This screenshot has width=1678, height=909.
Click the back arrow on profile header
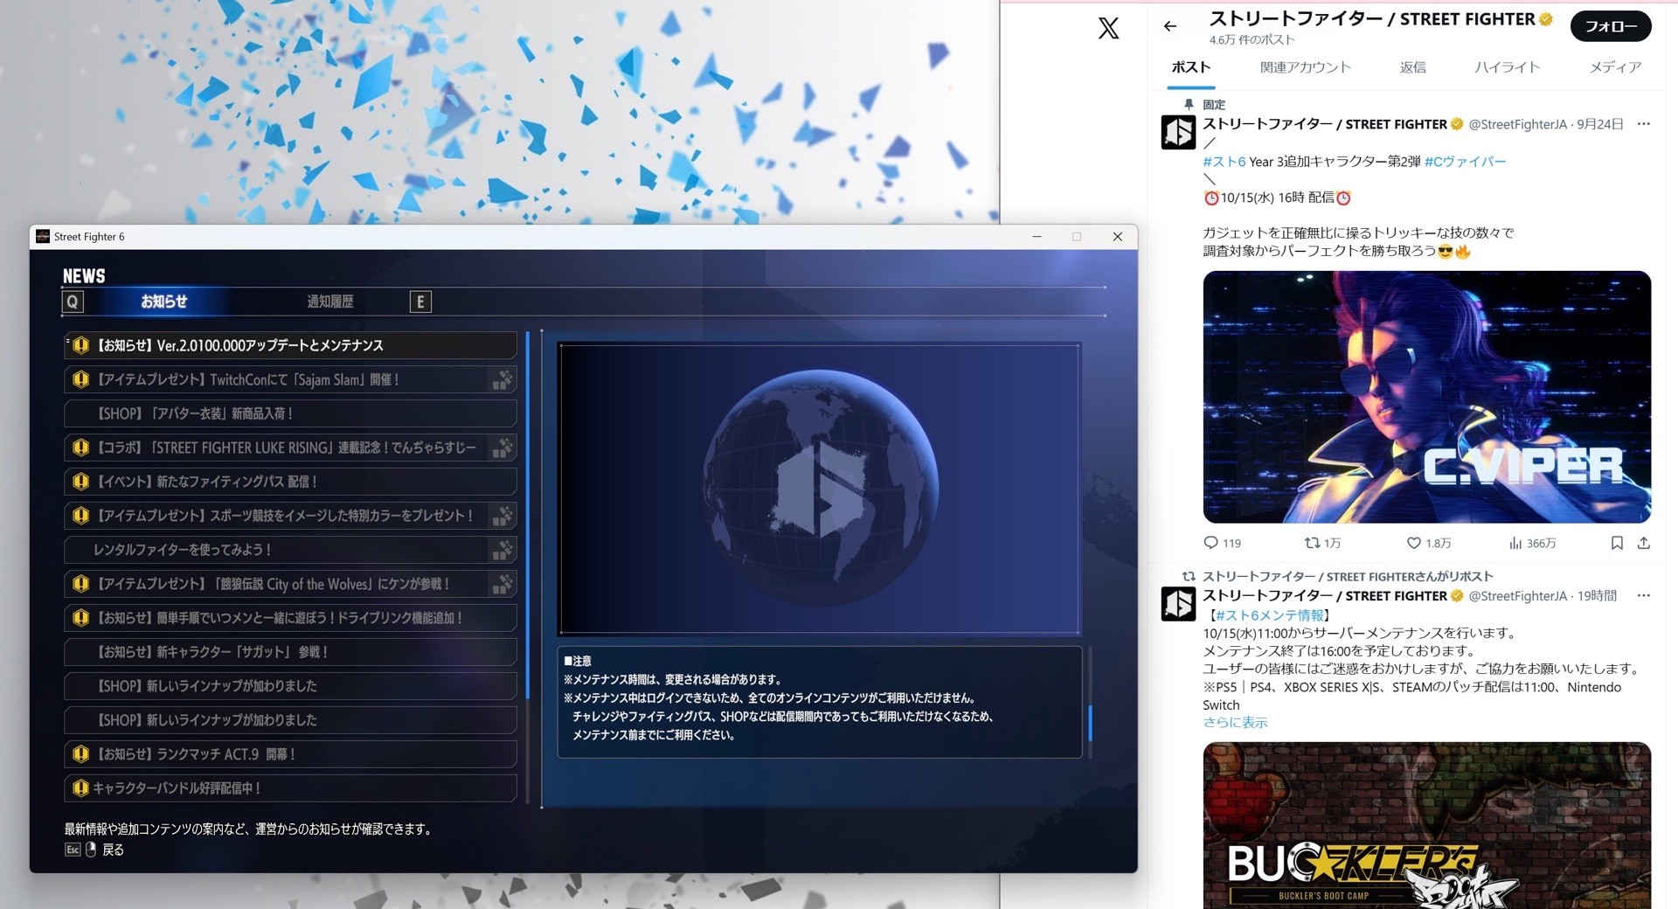[1170, 26]
